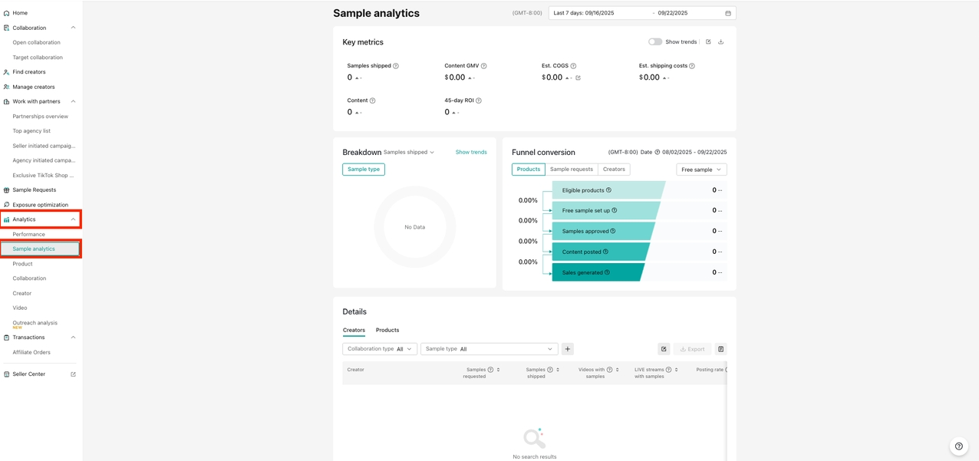Click the edit icon beside Show trends toggle

click(x=708, y=42)
